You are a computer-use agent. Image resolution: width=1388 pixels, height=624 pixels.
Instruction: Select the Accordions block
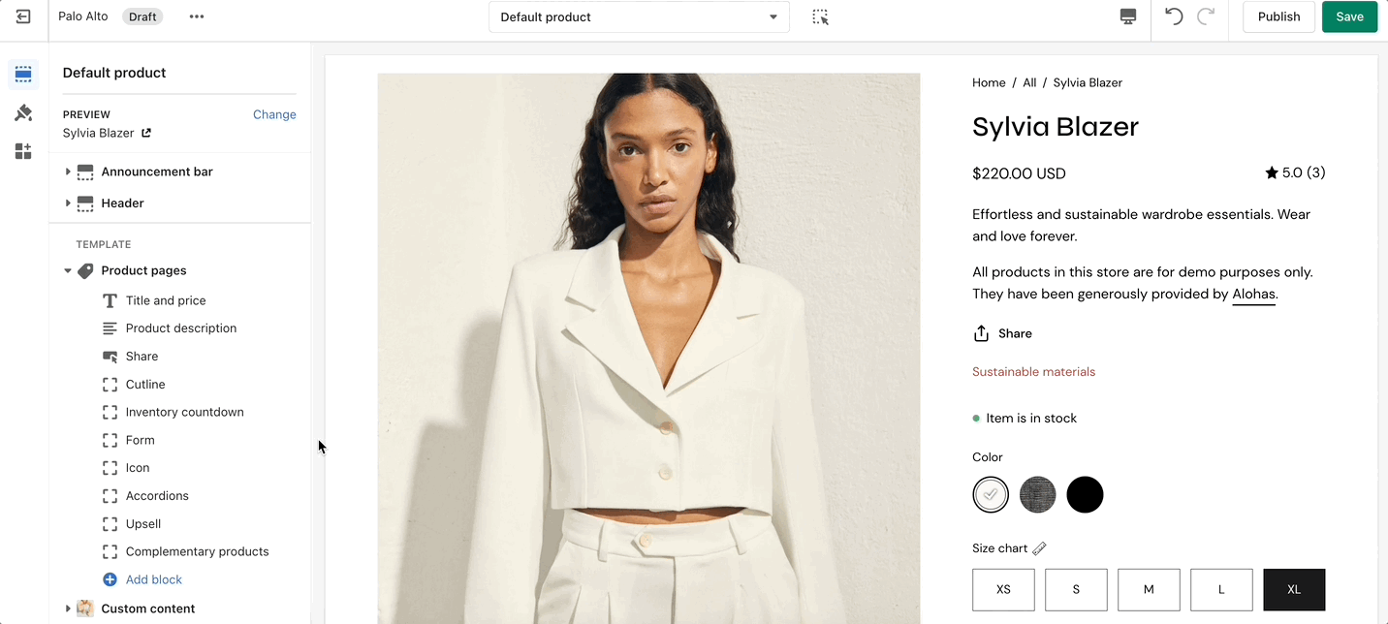[x=157, y=495]
